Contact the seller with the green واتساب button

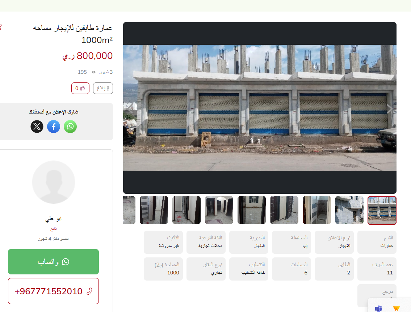pyautogui.click(x=54, y=262)
